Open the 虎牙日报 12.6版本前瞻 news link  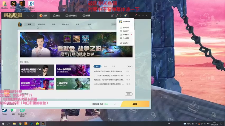click(x=109, y=80)
